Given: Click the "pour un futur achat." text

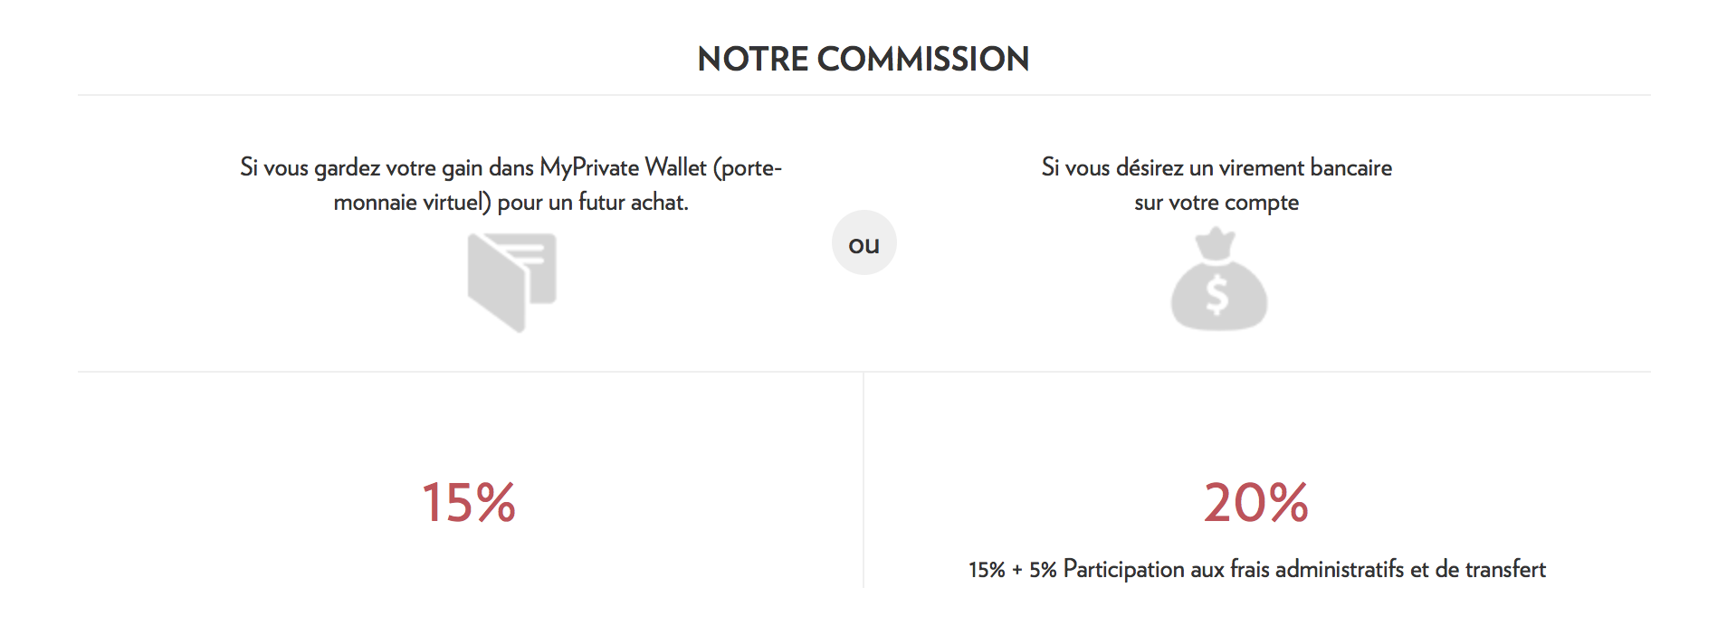Looking at the screenshot, I should coord(593,203).
